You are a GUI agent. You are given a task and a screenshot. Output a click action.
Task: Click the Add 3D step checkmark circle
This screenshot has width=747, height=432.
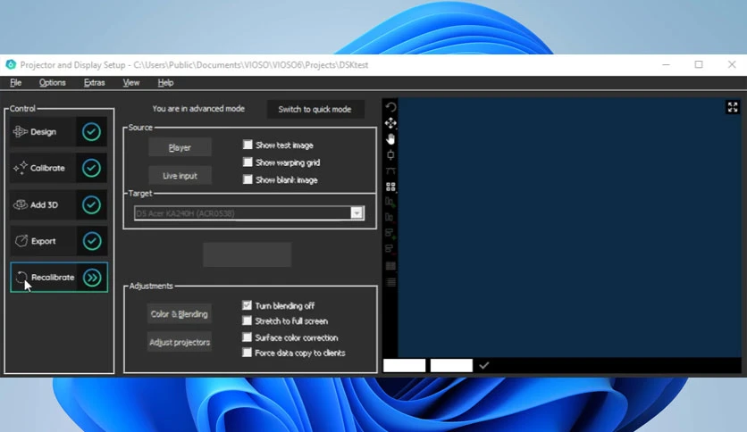pyautogui.click(x=91, y=204)
